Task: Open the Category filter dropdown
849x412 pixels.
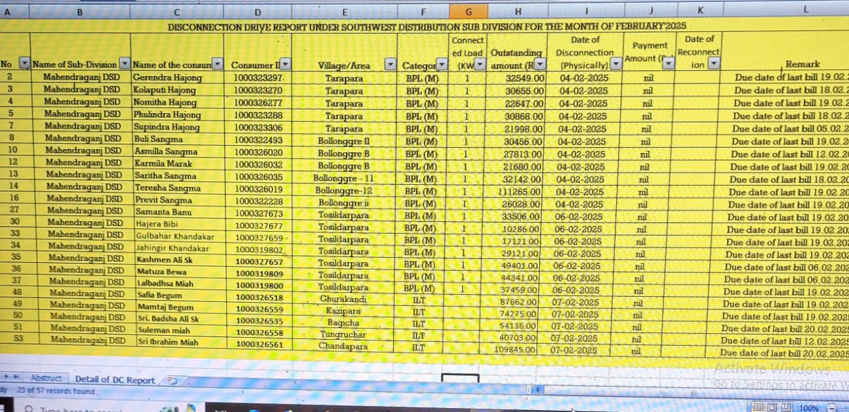Action: 442,65
